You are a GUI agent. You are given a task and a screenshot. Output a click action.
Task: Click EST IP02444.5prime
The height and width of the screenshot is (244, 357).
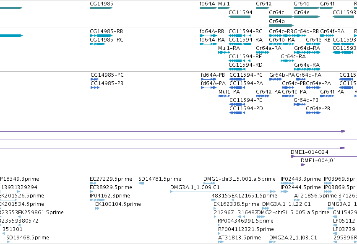(300, 187)
